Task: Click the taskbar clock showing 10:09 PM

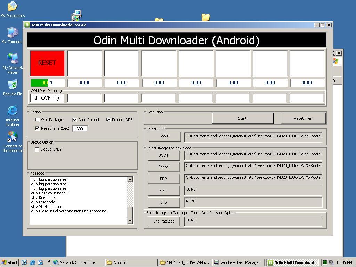Action: [344, 262]
